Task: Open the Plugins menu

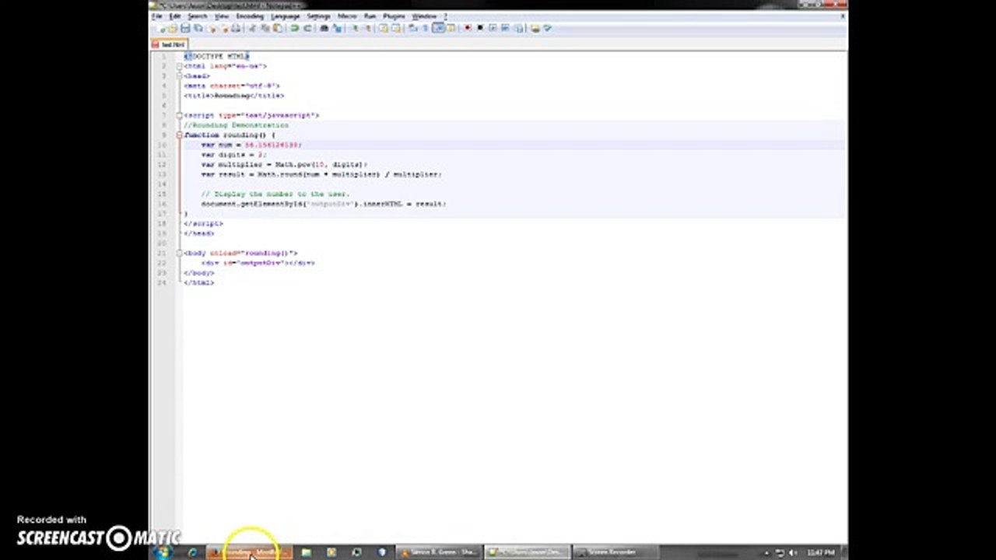Action: 394,16
